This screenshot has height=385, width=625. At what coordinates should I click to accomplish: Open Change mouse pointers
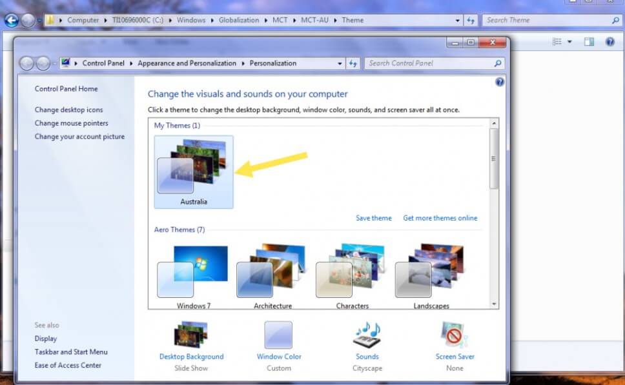72,123
